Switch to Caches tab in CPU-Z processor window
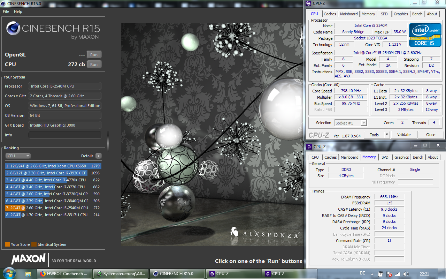This screenshot has height=279, width=446. (330, 14)
